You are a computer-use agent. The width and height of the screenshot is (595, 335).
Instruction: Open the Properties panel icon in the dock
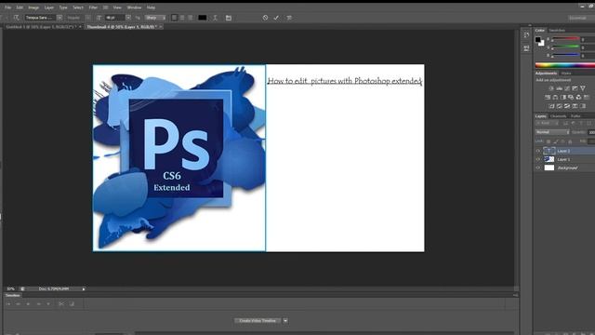point(526,48)
